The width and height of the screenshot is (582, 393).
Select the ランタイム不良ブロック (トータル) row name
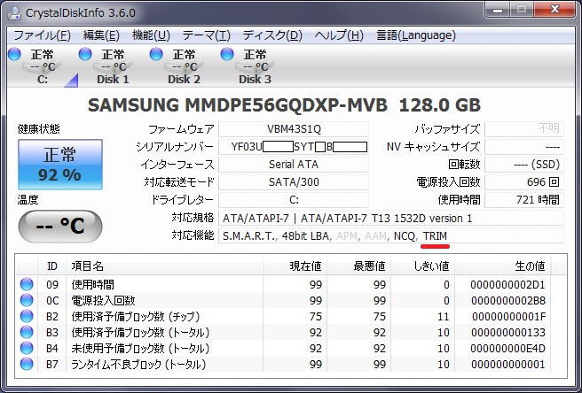(138, 364)
